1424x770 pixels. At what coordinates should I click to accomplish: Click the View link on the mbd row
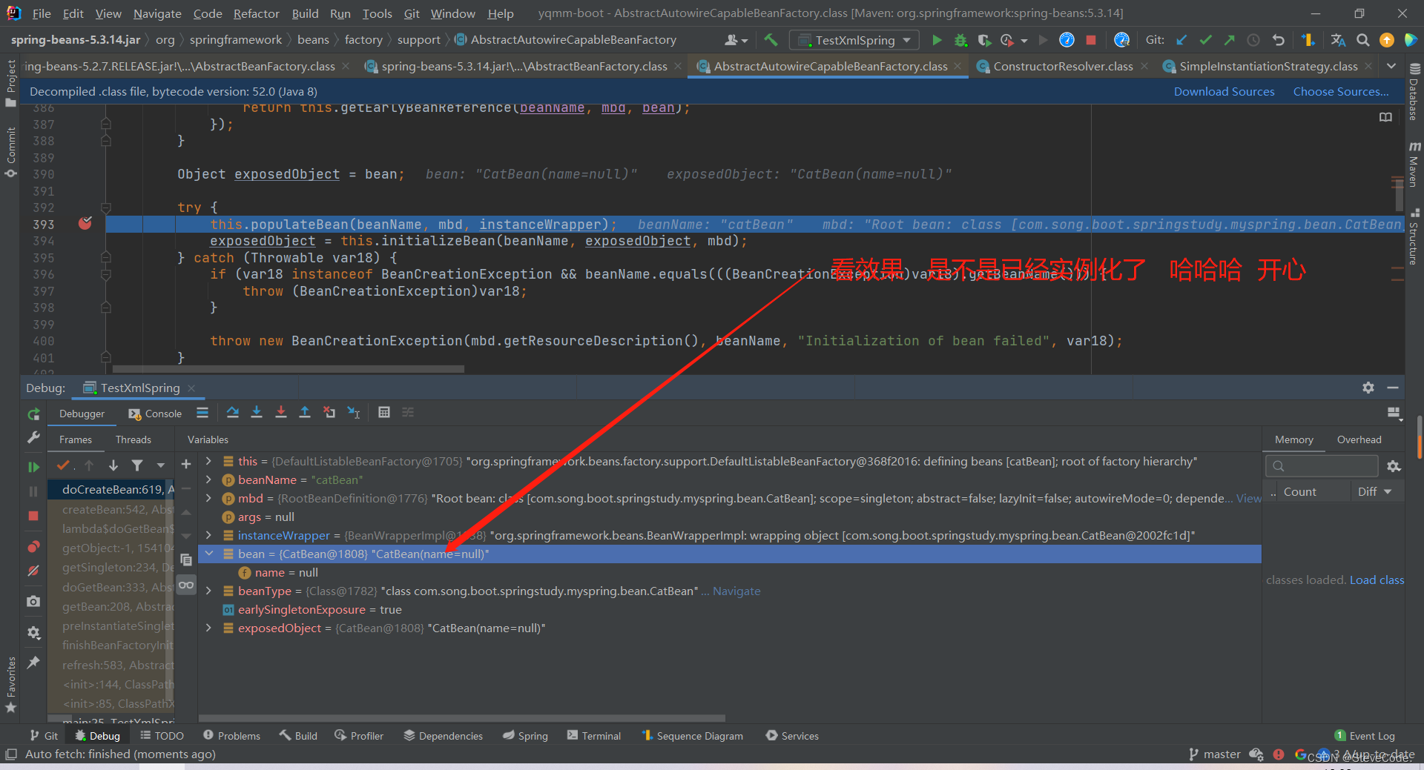[1248, 498]
